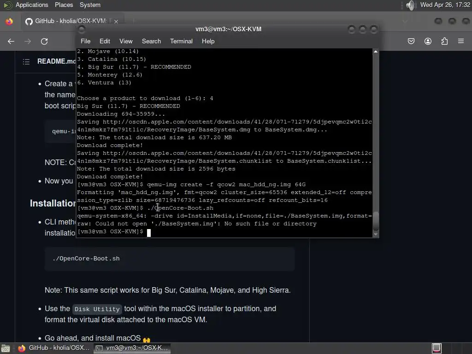Click the 'Note: This same script works' paragraph

click(x=168, y=290)
